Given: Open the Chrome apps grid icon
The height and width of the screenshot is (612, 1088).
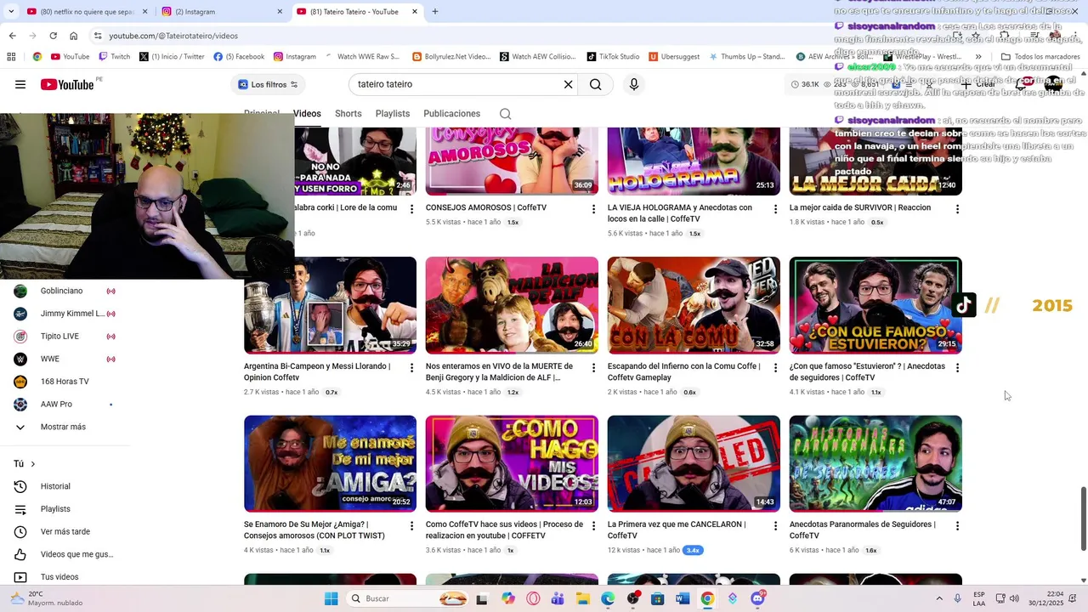Looking at the screenshot, I should [11, 57].
